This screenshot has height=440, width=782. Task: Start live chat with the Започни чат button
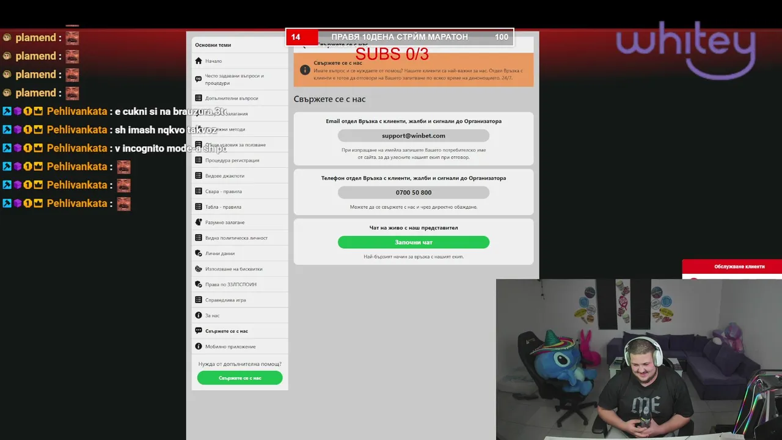pos(414,243)
